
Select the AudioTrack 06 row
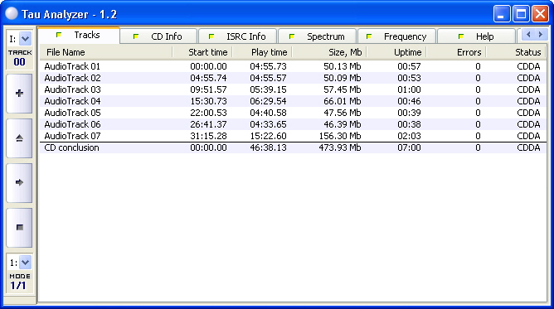click(293, 124)
